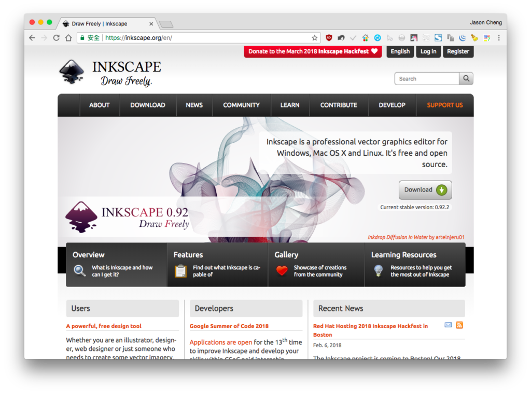Click the search magnifier button
This screenshot has height=394, width=531.
pos(466,79)
